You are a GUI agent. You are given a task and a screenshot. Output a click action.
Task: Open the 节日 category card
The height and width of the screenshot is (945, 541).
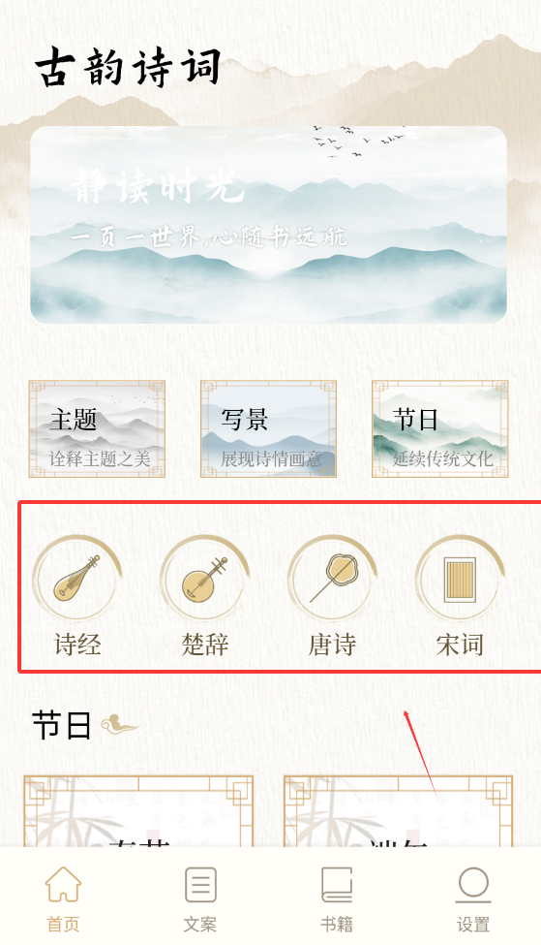[440, 429]
